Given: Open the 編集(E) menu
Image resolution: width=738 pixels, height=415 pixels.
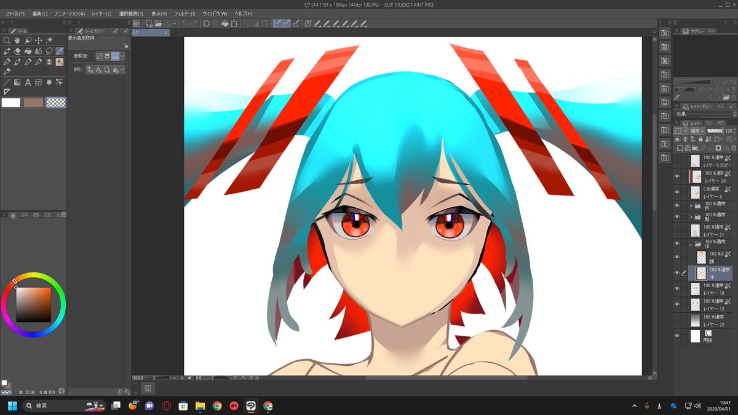Looking at the screenshot, I should [40, 14].
